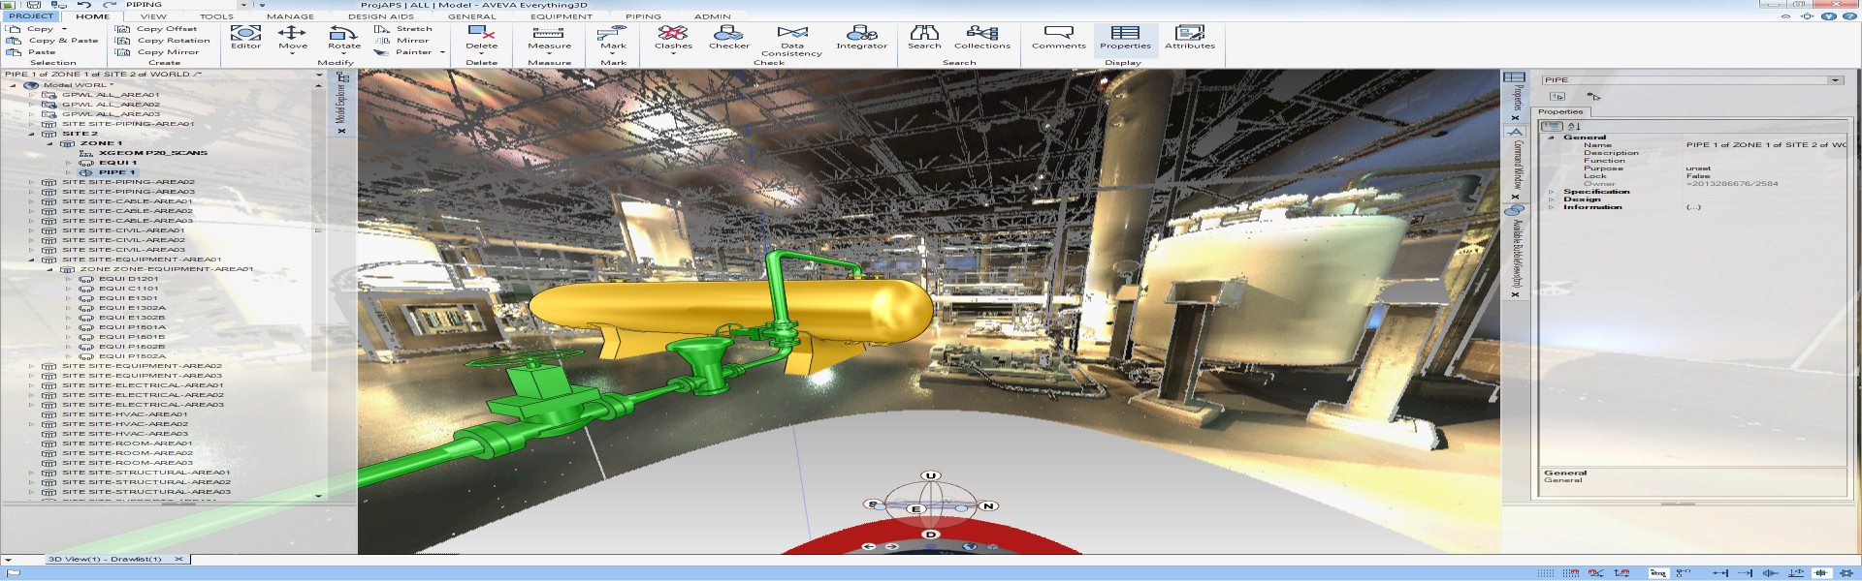The width and height of the screenshot is (1862, 581).
Task: Click the Undo arrow in title bar
Action: [84, 5]
